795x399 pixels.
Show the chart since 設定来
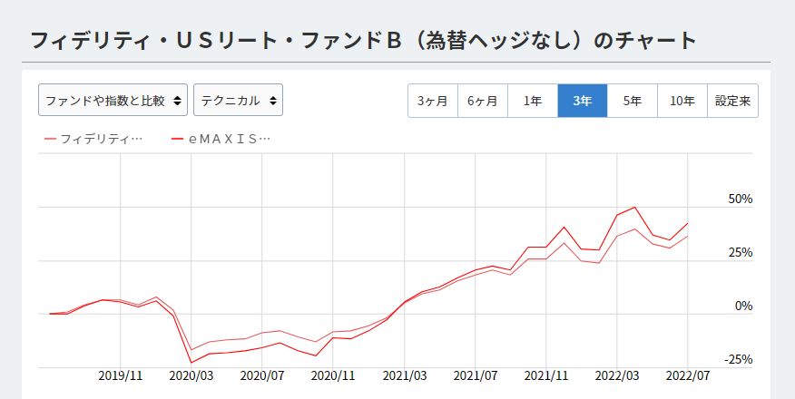click(732, 101)
